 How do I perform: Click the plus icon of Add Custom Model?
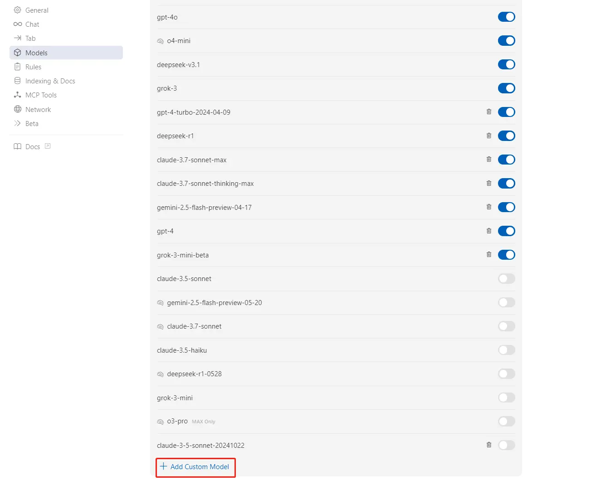click(164, 466)
